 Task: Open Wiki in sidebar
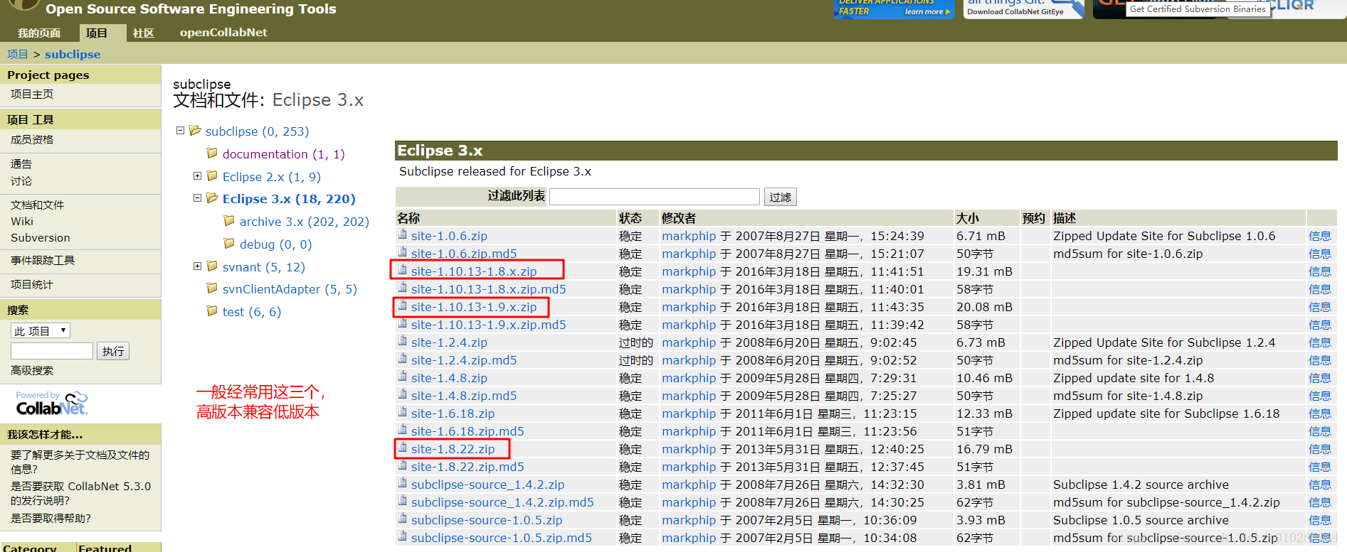point(22,222)
